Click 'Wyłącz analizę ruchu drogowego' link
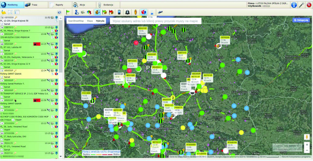The image size is (313, 161). [101, 152]
